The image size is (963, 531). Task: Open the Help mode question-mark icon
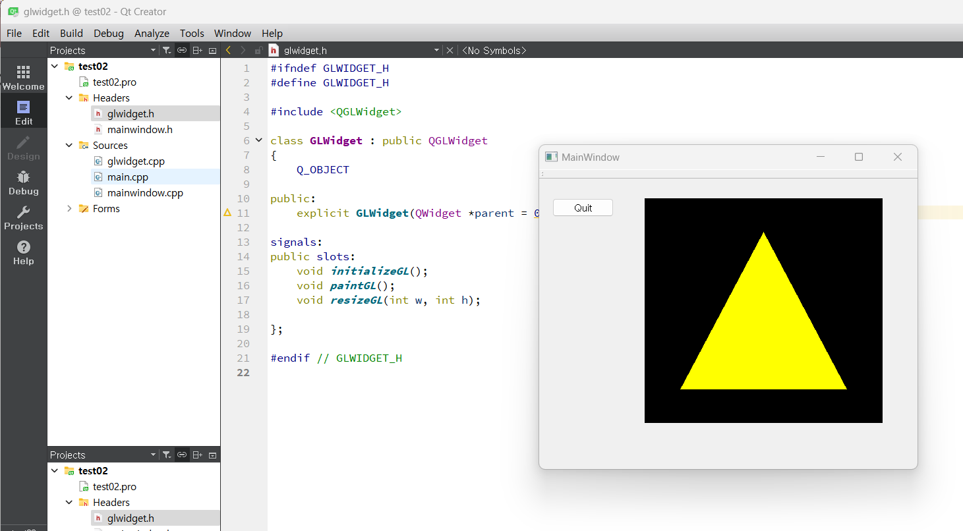point(23,252)
